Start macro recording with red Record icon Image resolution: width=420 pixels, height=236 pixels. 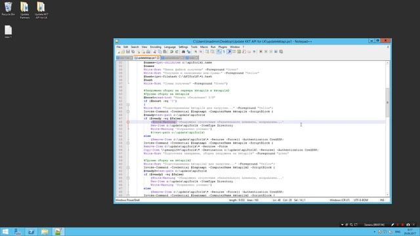[x=261, y=52]
